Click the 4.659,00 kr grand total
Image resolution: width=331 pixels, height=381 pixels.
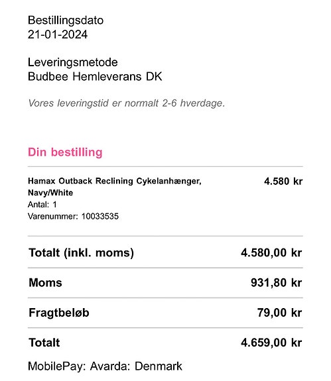271,343
